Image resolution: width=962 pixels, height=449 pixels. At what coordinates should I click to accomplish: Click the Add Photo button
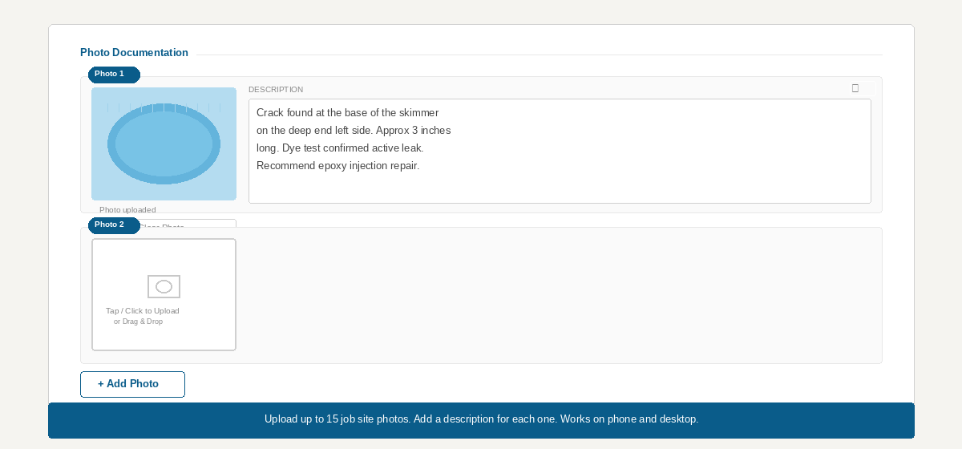tap(132, 384)
